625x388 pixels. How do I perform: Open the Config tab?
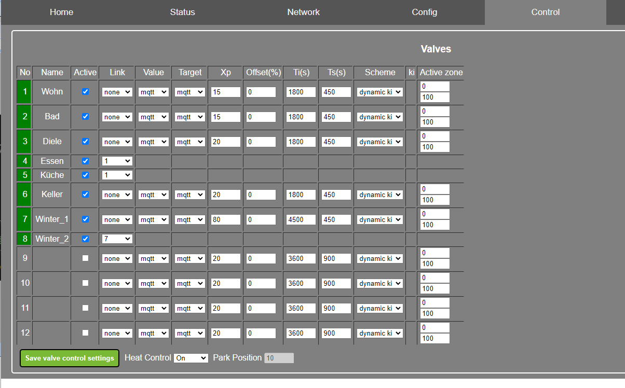[x=424, y=12]
